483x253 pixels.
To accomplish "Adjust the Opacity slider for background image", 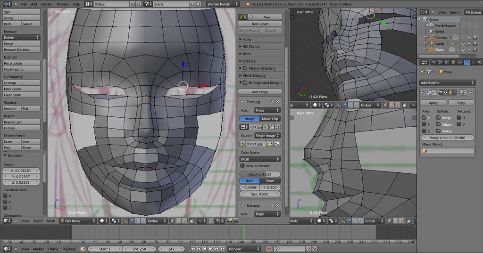I will coord(260,174).
